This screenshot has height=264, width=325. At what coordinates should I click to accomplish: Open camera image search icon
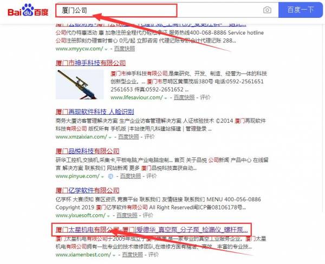click(x=267, y=10)
